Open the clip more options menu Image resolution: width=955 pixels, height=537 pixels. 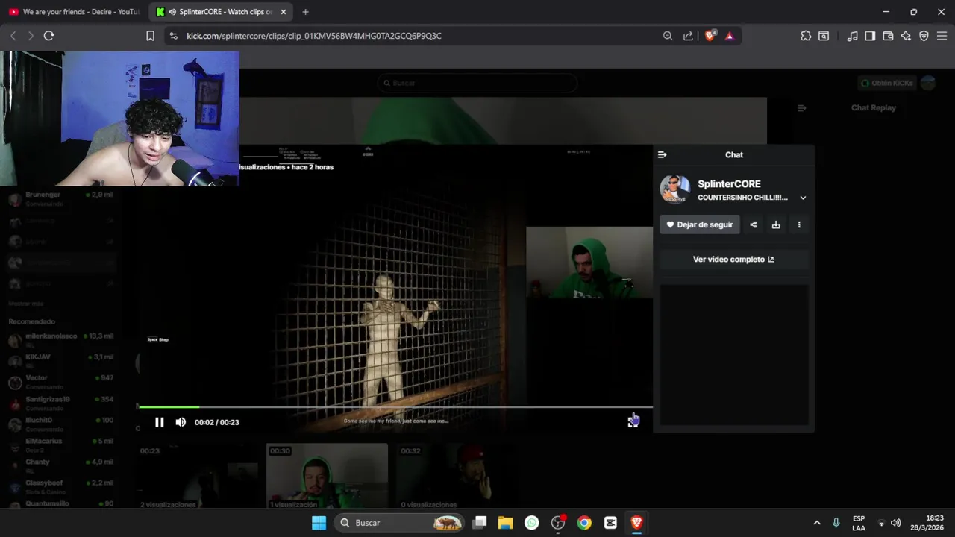point(799,224)
